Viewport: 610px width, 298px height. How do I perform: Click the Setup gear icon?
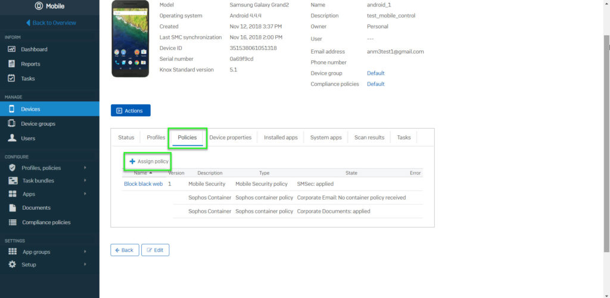coord(13,265)
